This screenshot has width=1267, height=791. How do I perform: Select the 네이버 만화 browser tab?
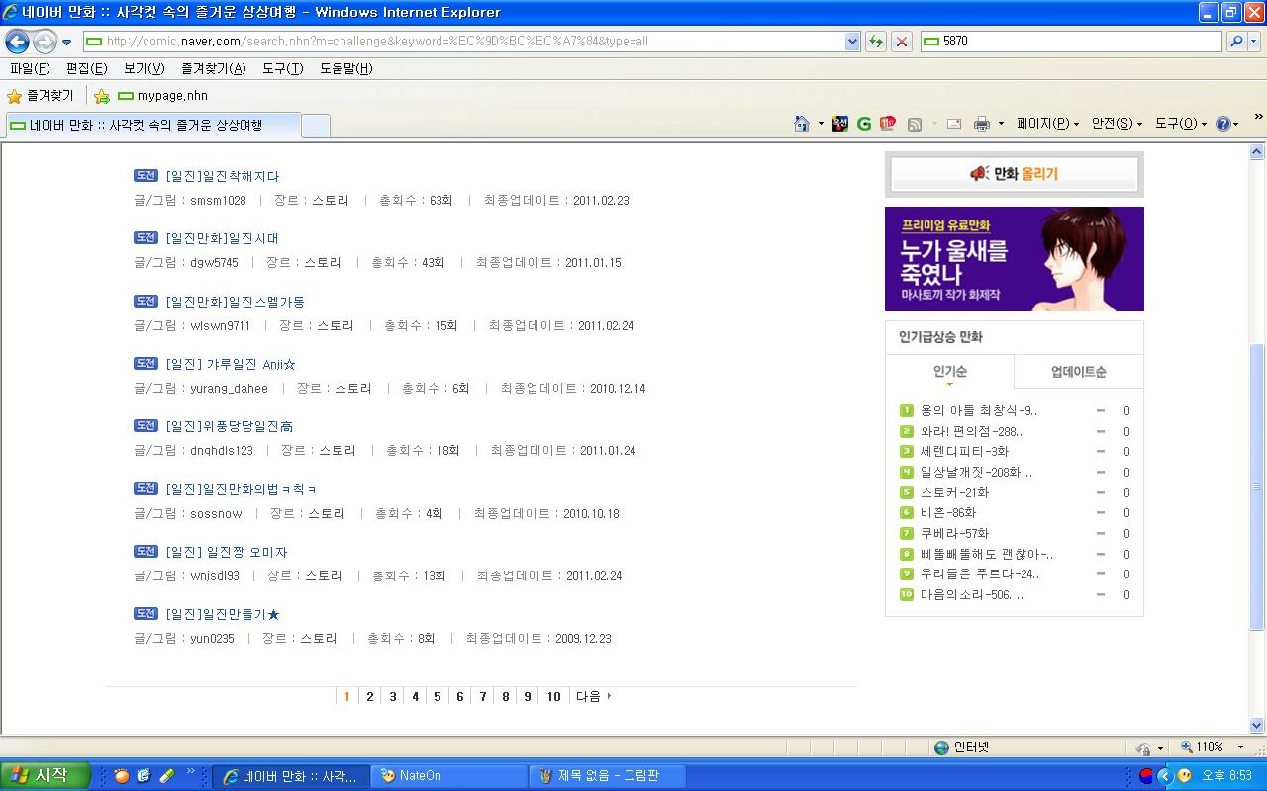click(152, 125)
